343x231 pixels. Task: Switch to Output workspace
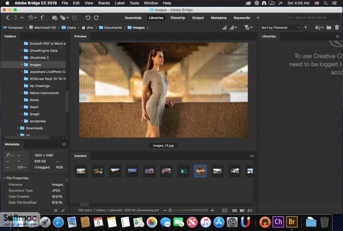pyautogui.click(x=198, y=18)
